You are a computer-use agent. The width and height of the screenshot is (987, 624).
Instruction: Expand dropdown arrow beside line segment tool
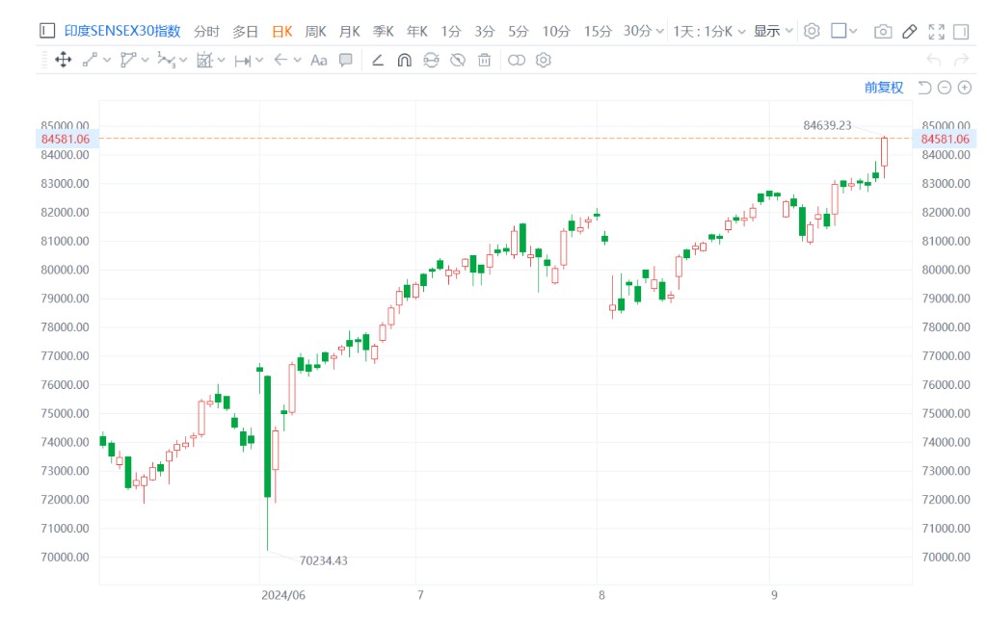107,60
